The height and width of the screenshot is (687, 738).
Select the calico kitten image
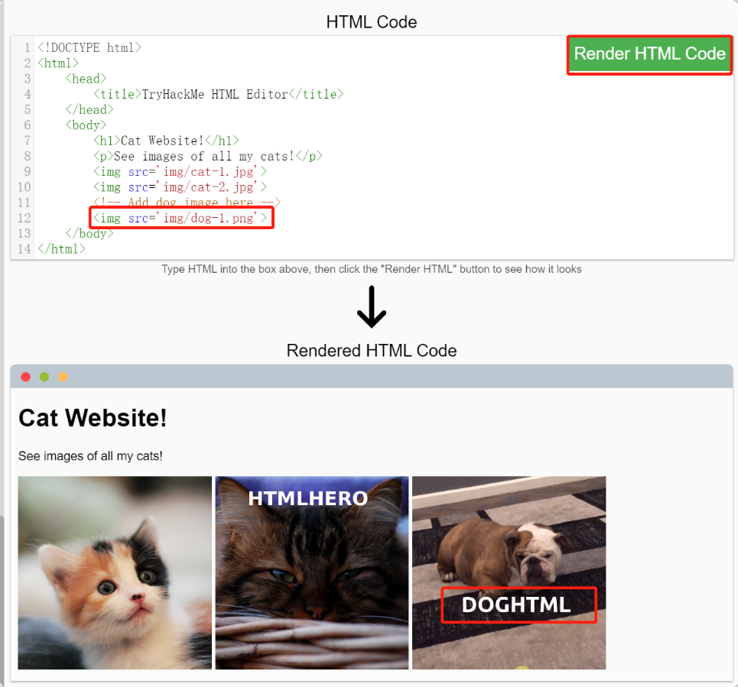click(x=115, y=572)
